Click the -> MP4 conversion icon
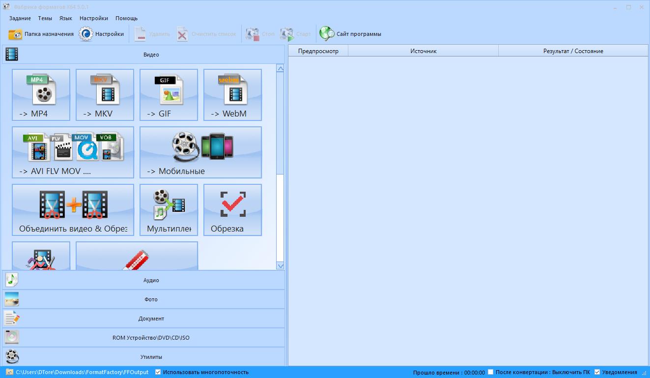The width and height of the screenshot is (650, 378). pos(41,94)
